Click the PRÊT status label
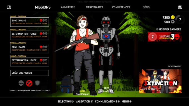 click(106, 88)
